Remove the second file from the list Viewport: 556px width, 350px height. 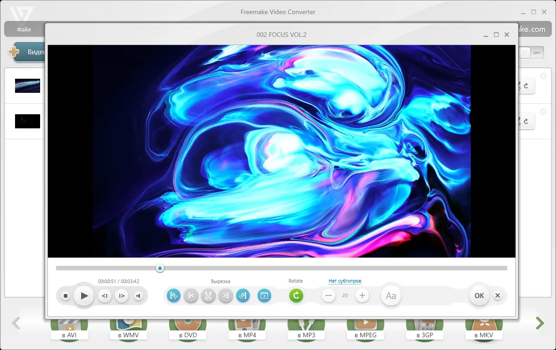click(x=543, y=112)
